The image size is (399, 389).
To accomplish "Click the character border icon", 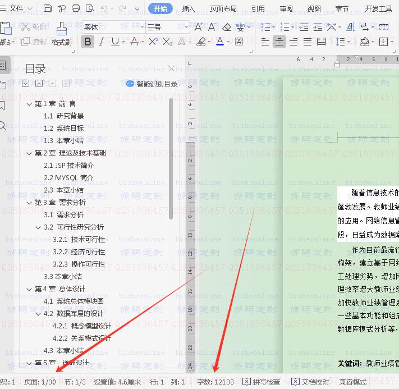I will 239,42.
